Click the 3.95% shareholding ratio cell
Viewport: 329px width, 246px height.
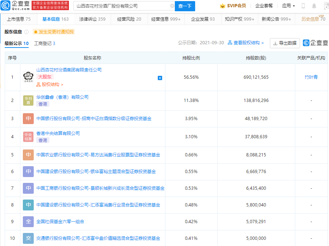click(x=191, y=119)
